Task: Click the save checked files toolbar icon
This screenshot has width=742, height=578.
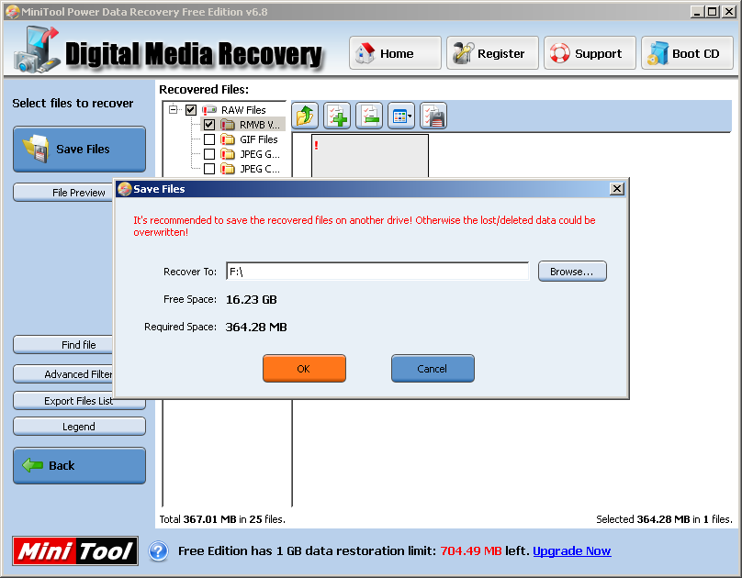Action: [433, 116]
